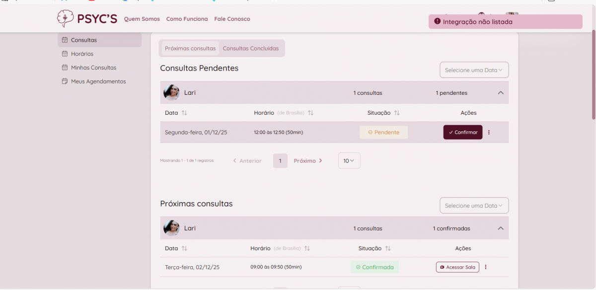Image resolution: width=596 pixels, height=290 pixels.
Task: Select Próximas consultas tab
Action: [x=190, y=49]
